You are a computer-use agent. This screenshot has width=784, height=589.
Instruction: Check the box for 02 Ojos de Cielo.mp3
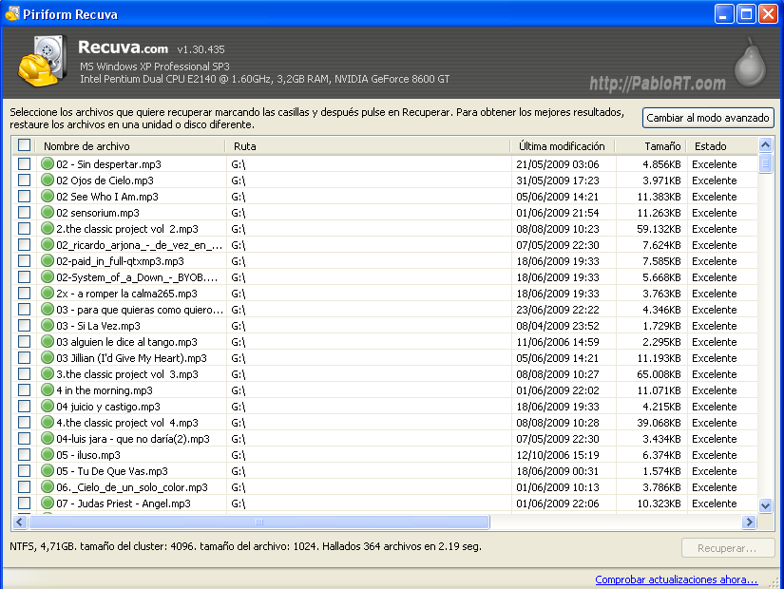pos(24,180)
